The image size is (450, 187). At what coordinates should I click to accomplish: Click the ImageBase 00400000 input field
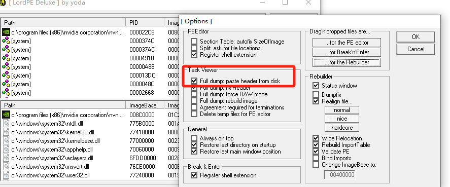(x=340, y=175)
